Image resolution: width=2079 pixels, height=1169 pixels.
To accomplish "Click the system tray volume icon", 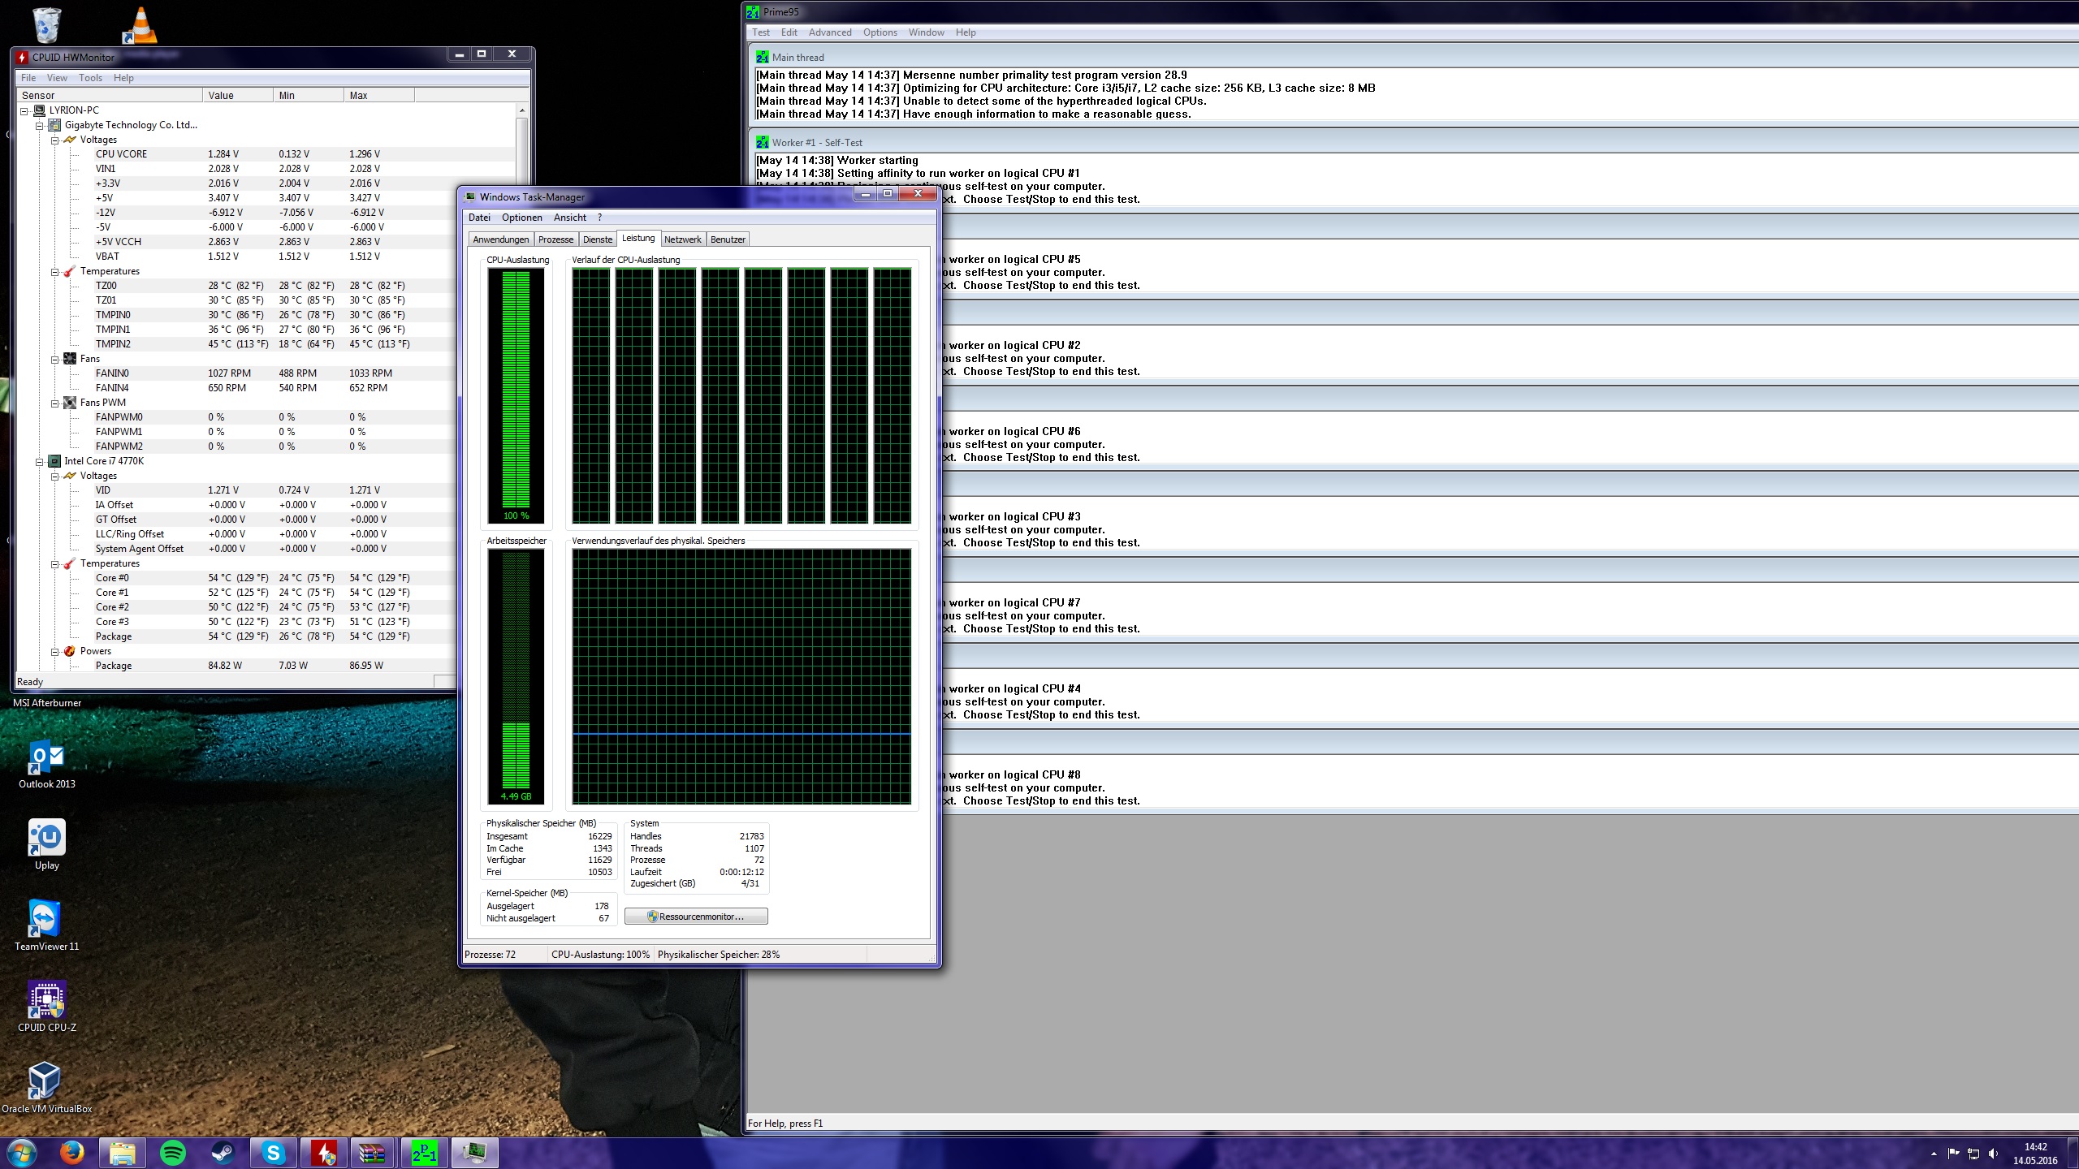I will pos(1993,1154).
